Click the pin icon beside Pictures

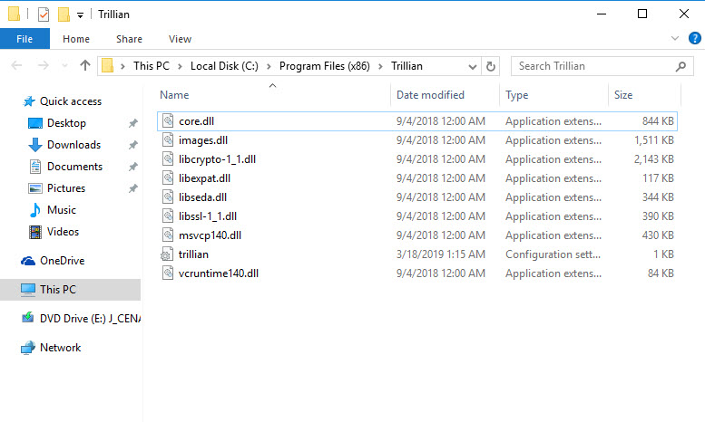[132, 188]
